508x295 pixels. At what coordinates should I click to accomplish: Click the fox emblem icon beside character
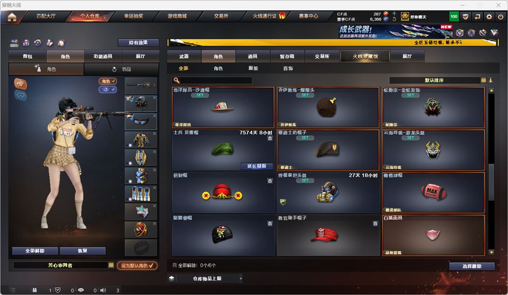pos(21,84)
